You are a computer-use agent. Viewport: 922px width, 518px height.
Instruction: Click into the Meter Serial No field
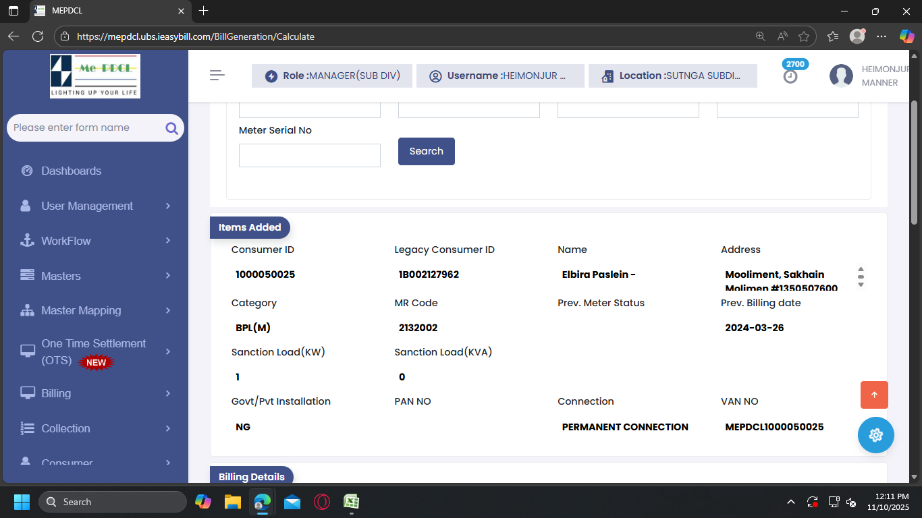click(310, 155)
